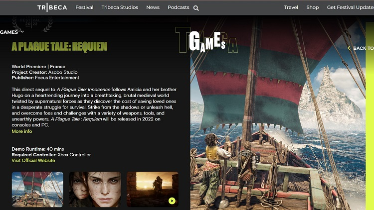Navigate to the Travel page

(291, 7)
